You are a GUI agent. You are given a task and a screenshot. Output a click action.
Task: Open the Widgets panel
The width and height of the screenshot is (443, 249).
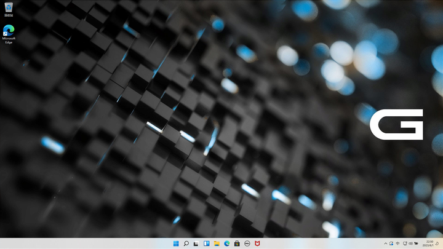[x=207, y=243]
